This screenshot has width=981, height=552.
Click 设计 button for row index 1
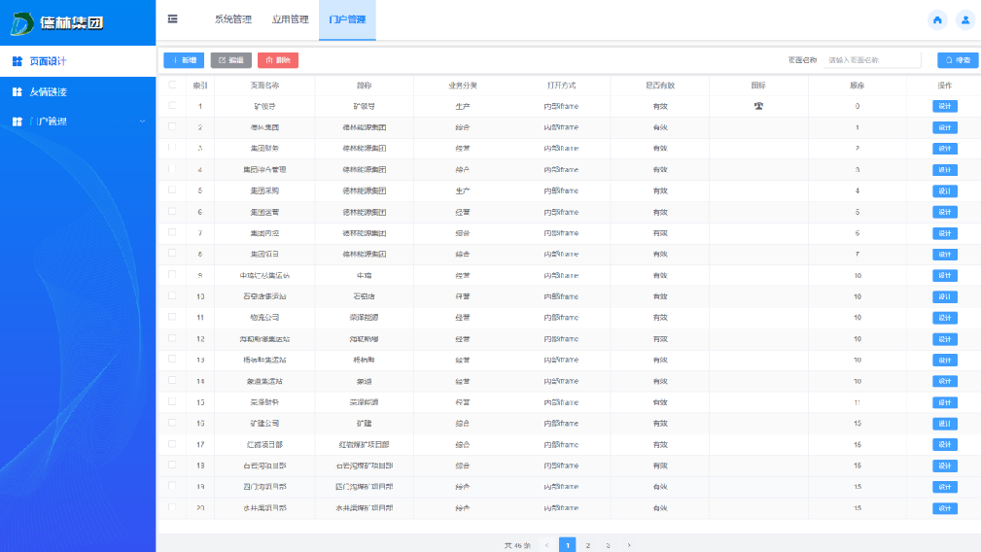click(945, 106)
